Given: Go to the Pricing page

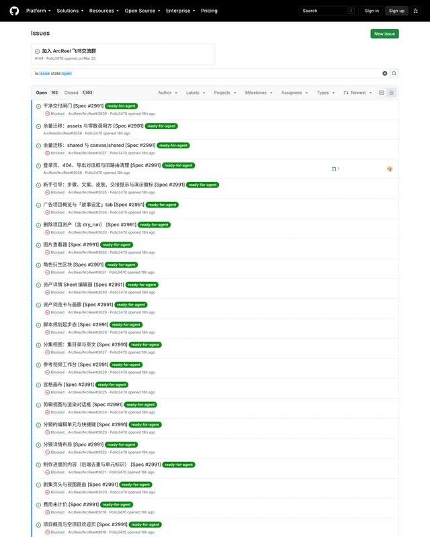Looking at the screenshot, I should pos(209,11).
